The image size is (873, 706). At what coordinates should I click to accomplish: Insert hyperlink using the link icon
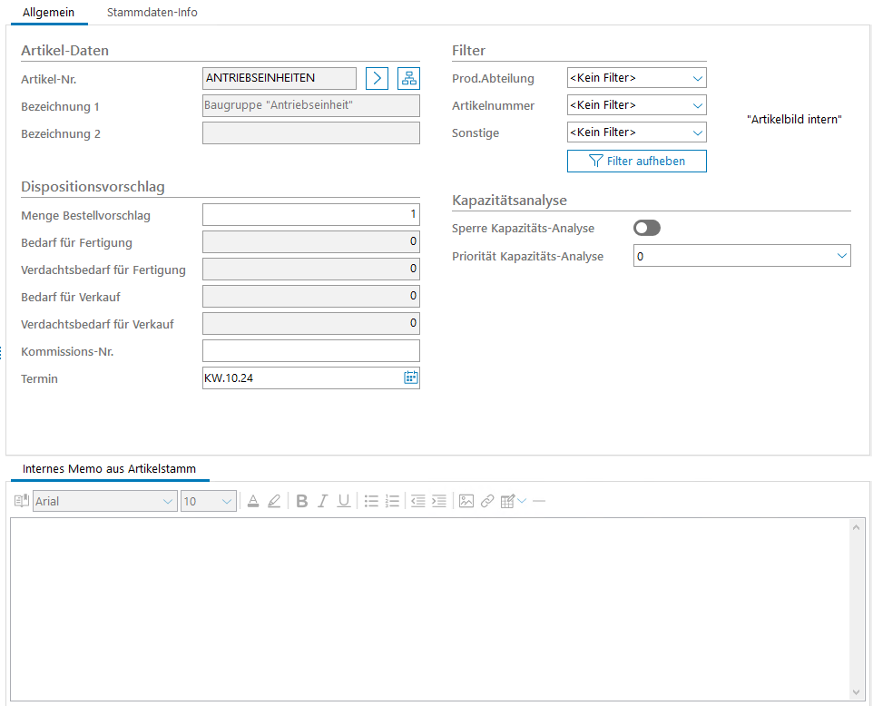coord(487,501)
